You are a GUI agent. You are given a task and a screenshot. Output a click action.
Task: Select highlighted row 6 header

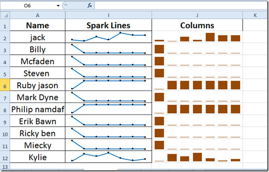(x=5, y=85)
